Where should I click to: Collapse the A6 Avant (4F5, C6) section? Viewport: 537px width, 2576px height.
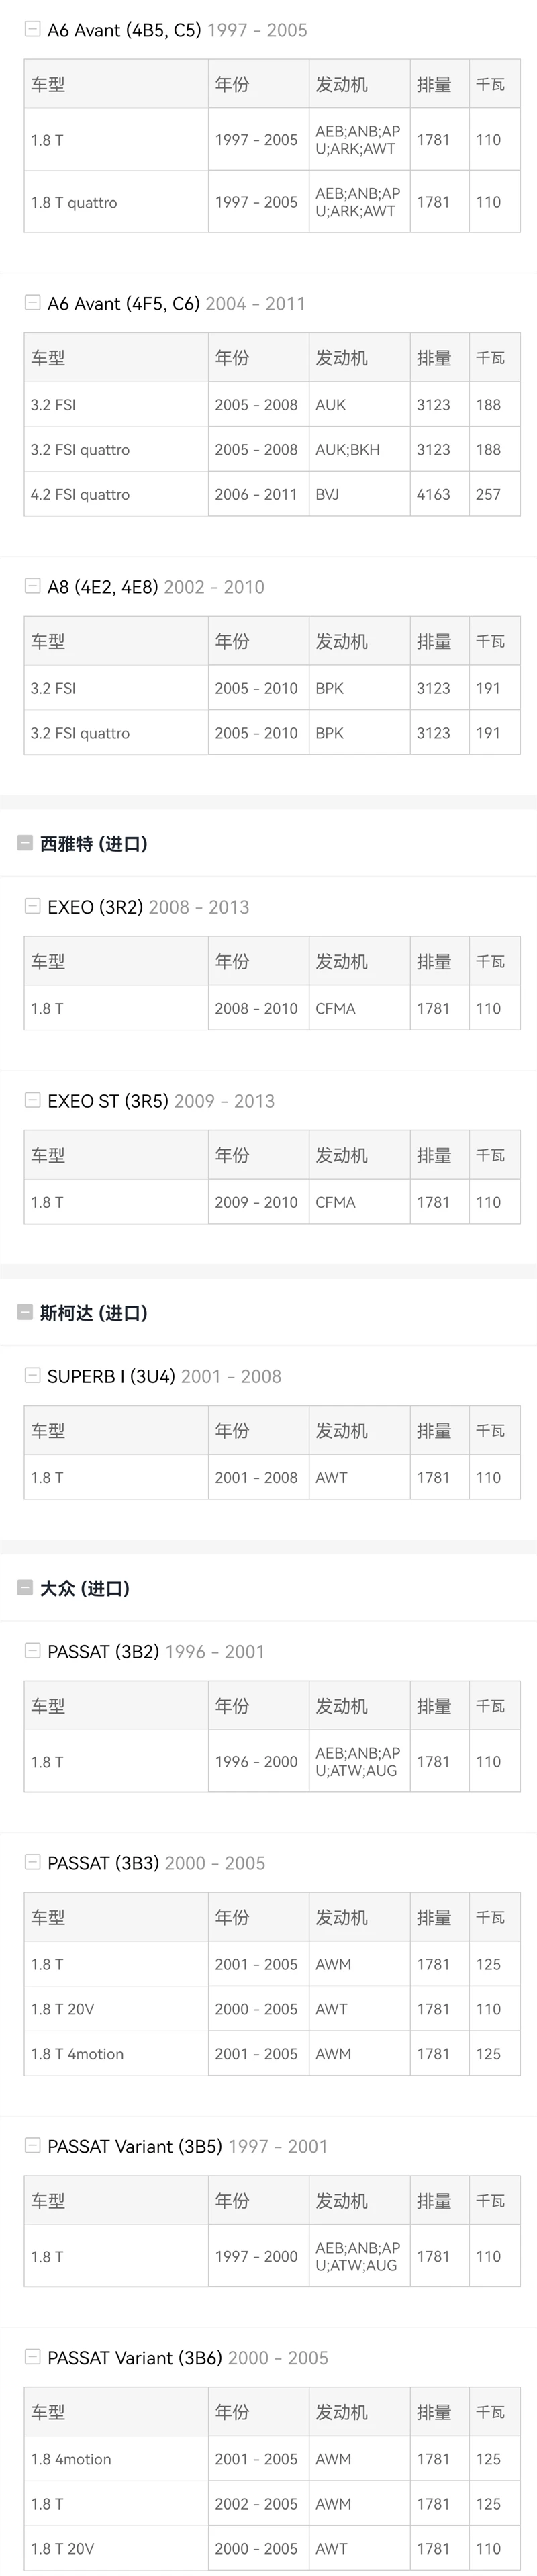[32, 303]
